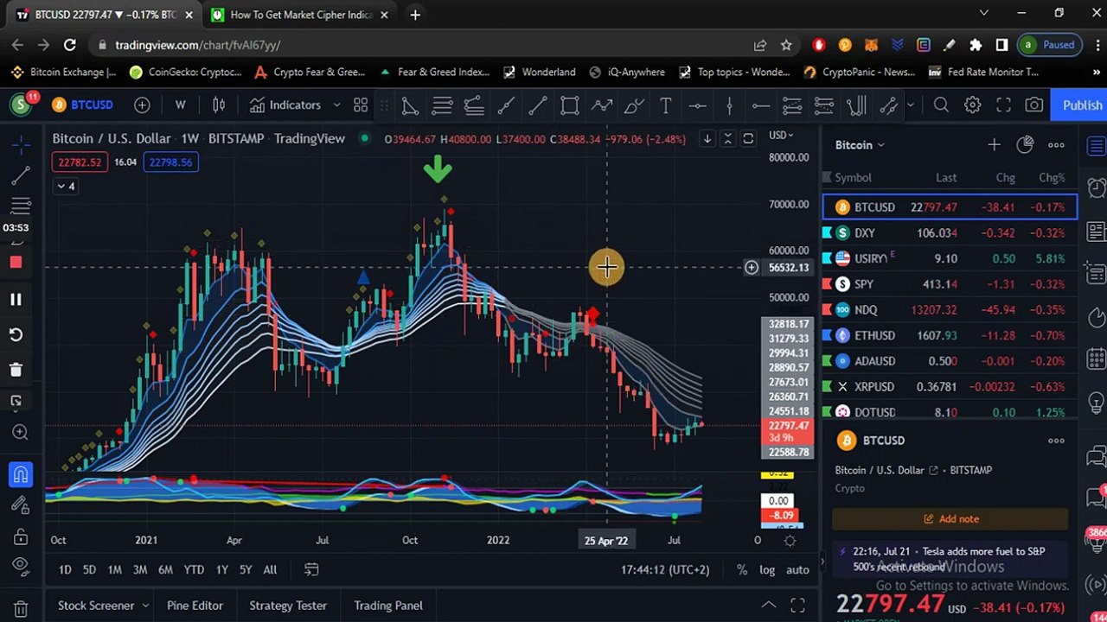The height and width of the screenshot is (622, 1107).
Task: Open the indicator templates grid icon
Action: coord(361,105)
